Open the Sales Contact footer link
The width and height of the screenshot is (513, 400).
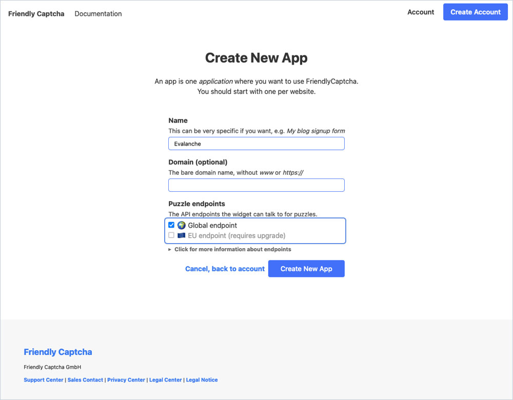85,380
